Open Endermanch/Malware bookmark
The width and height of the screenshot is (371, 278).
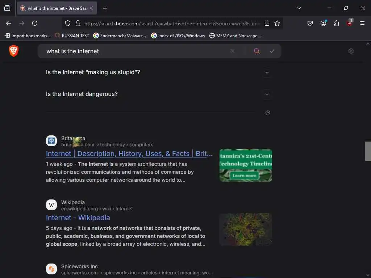tap(120, 36)
